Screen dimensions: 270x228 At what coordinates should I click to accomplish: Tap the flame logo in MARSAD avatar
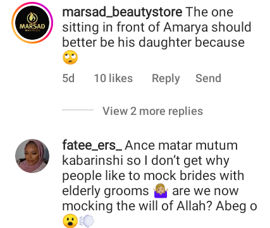click(32, 17)
